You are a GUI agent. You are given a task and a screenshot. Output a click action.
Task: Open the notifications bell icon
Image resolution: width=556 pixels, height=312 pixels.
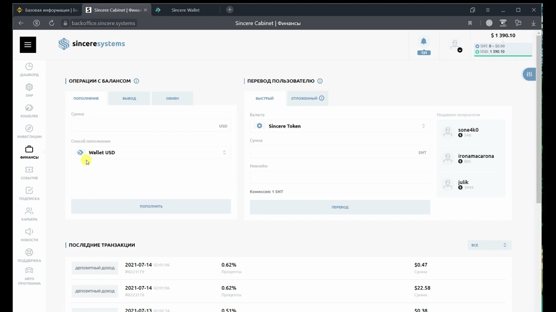424,41
